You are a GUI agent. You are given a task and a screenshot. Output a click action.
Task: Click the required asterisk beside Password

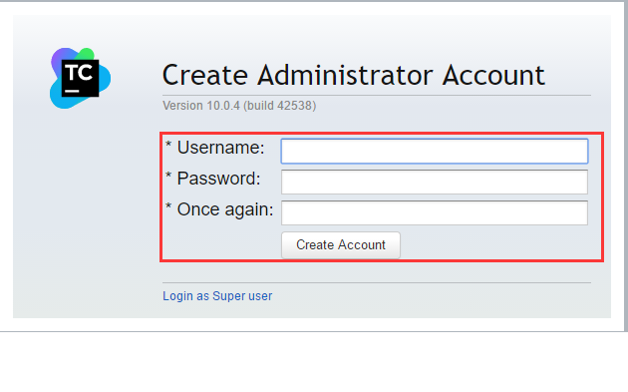[168, 176]
